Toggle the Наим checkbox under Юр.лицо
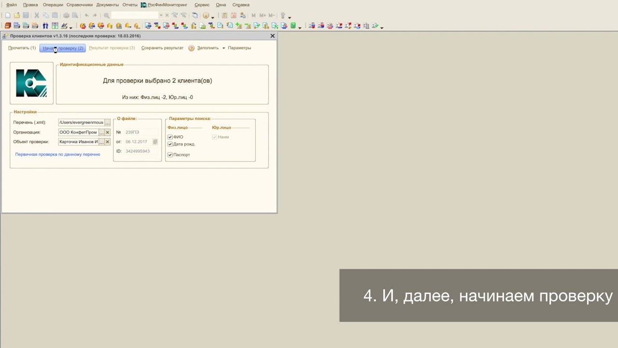This screenshot has height=348, width=618. [214, 137]
